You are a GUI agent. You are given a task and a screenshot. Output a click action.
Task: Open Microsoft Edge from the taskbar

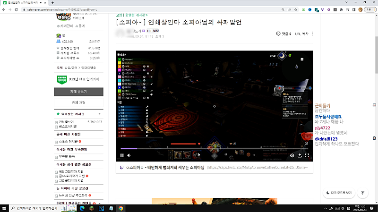(x=82, y=208)
